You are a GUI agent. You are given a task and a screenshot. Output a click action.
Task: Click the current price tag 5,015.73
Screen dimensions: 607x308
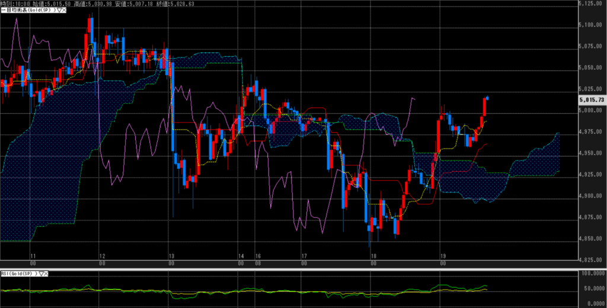[591, 100]
